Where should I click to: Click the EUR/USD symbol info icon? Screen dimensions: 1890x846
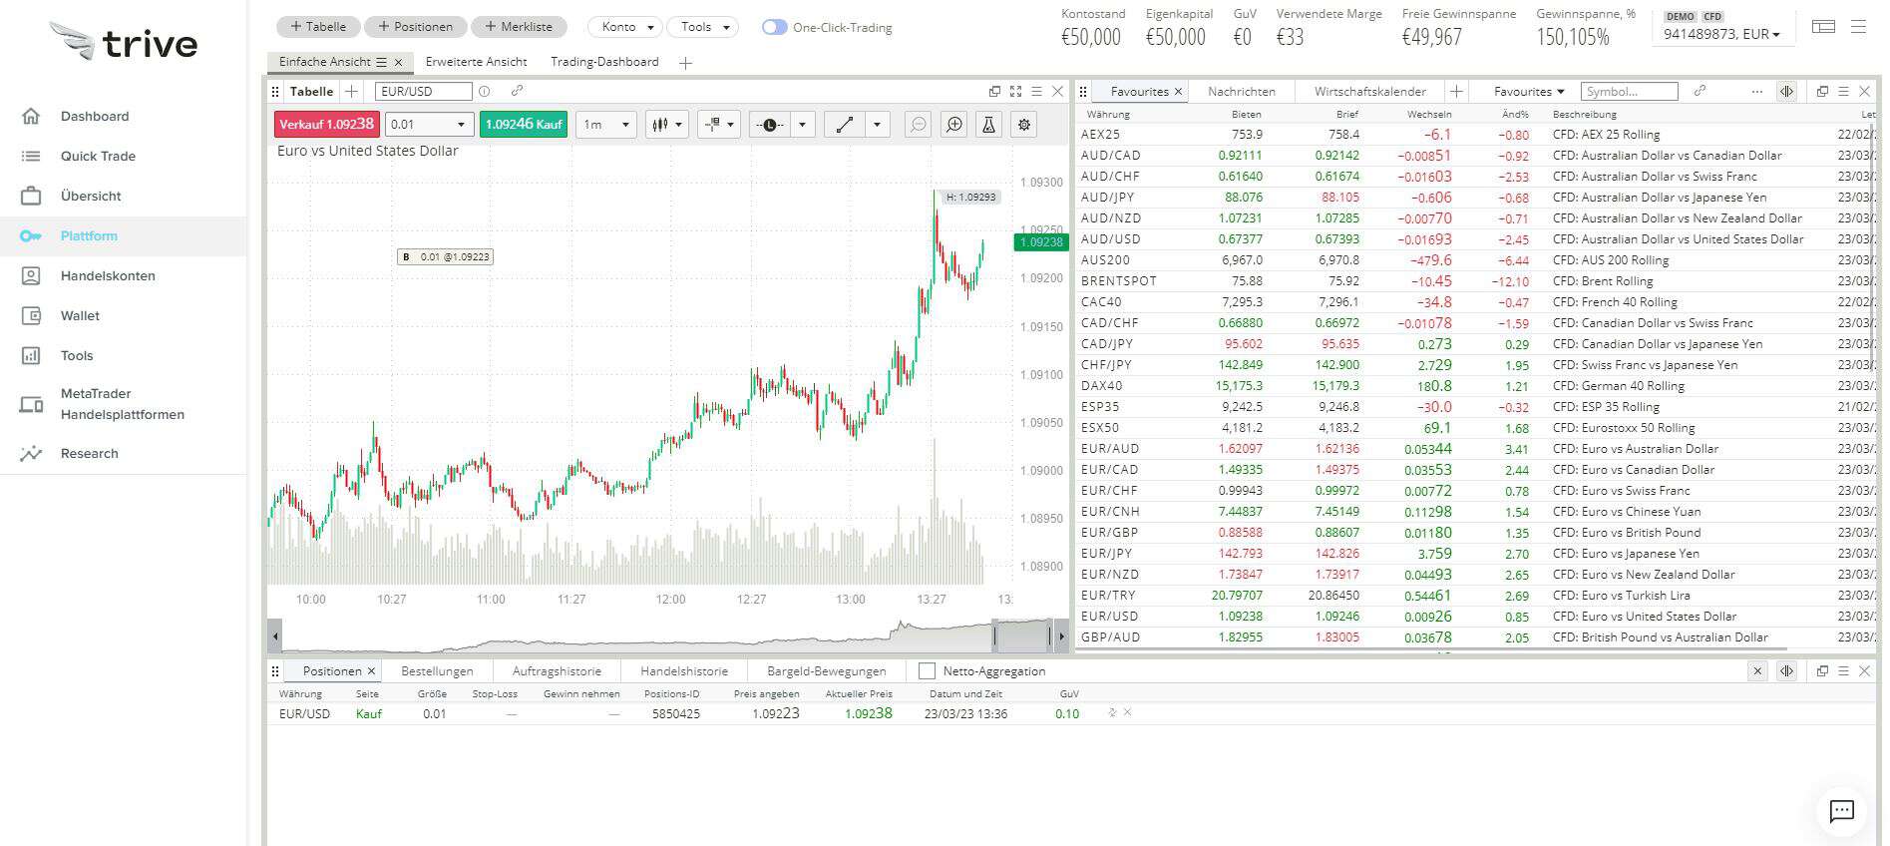point(485,92)
